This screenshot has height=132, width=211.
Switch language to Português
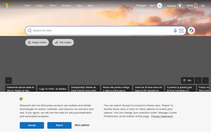pyautogui.click(x=141, y=6)
